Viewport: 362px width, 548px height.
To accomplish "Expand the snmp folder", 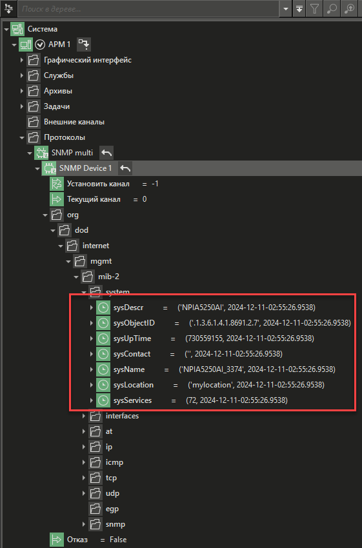I will [84, 524].
